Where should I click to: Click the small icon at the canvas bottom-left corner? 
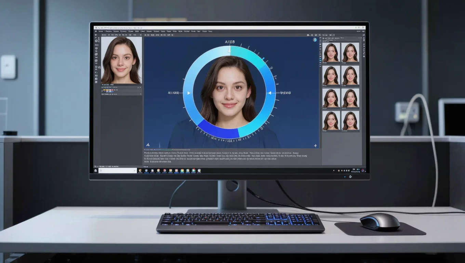coord(148,145)
